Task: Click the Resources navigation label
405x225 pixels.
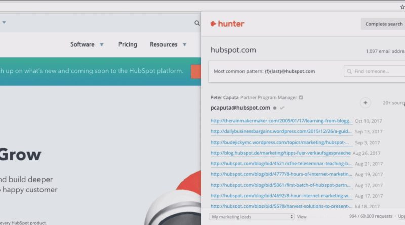Action: pyautogui.click(x=164, y=44)
